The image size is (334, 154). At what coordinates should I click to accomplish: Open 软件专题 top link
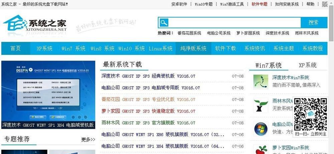(x=260, y=4)
